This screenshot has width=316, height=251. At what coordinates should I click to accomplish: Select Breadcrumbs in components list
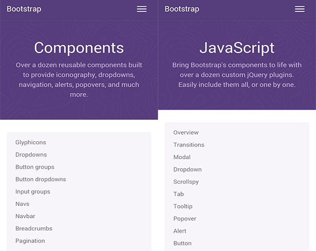34,228
